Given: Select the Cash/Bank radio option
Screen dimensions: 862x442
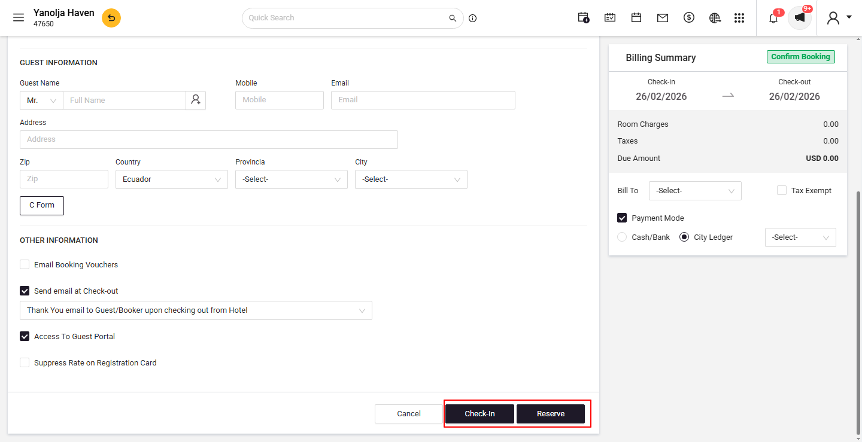Looking at the screenshot, I should click(x=622, y=237).
